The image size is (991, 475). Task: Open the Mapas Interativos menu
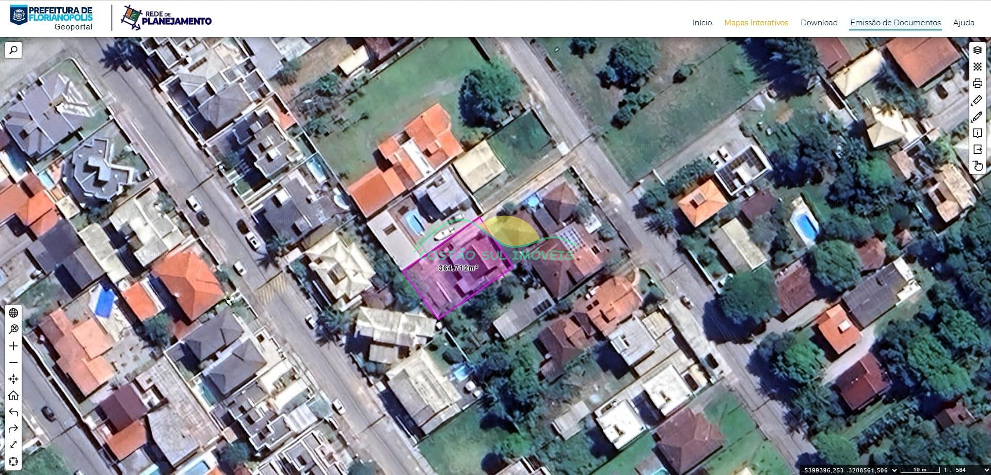click(x=756, y=23)
